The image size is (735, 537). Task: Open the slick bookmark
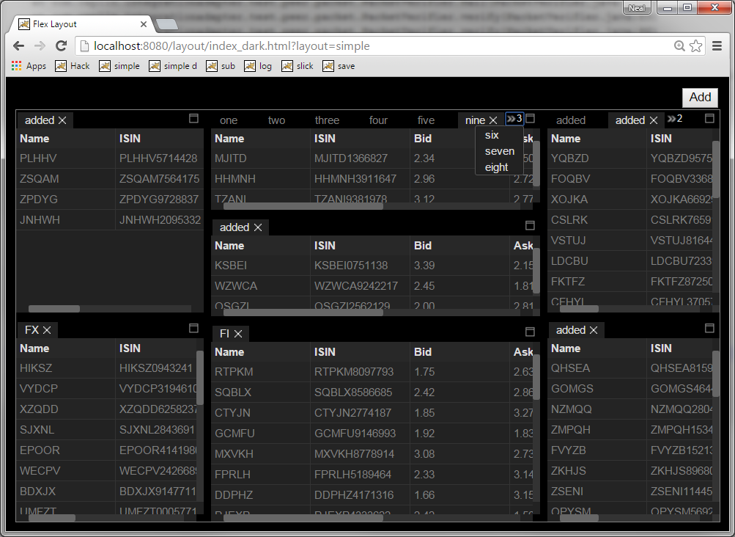click(x=298, y=66)
